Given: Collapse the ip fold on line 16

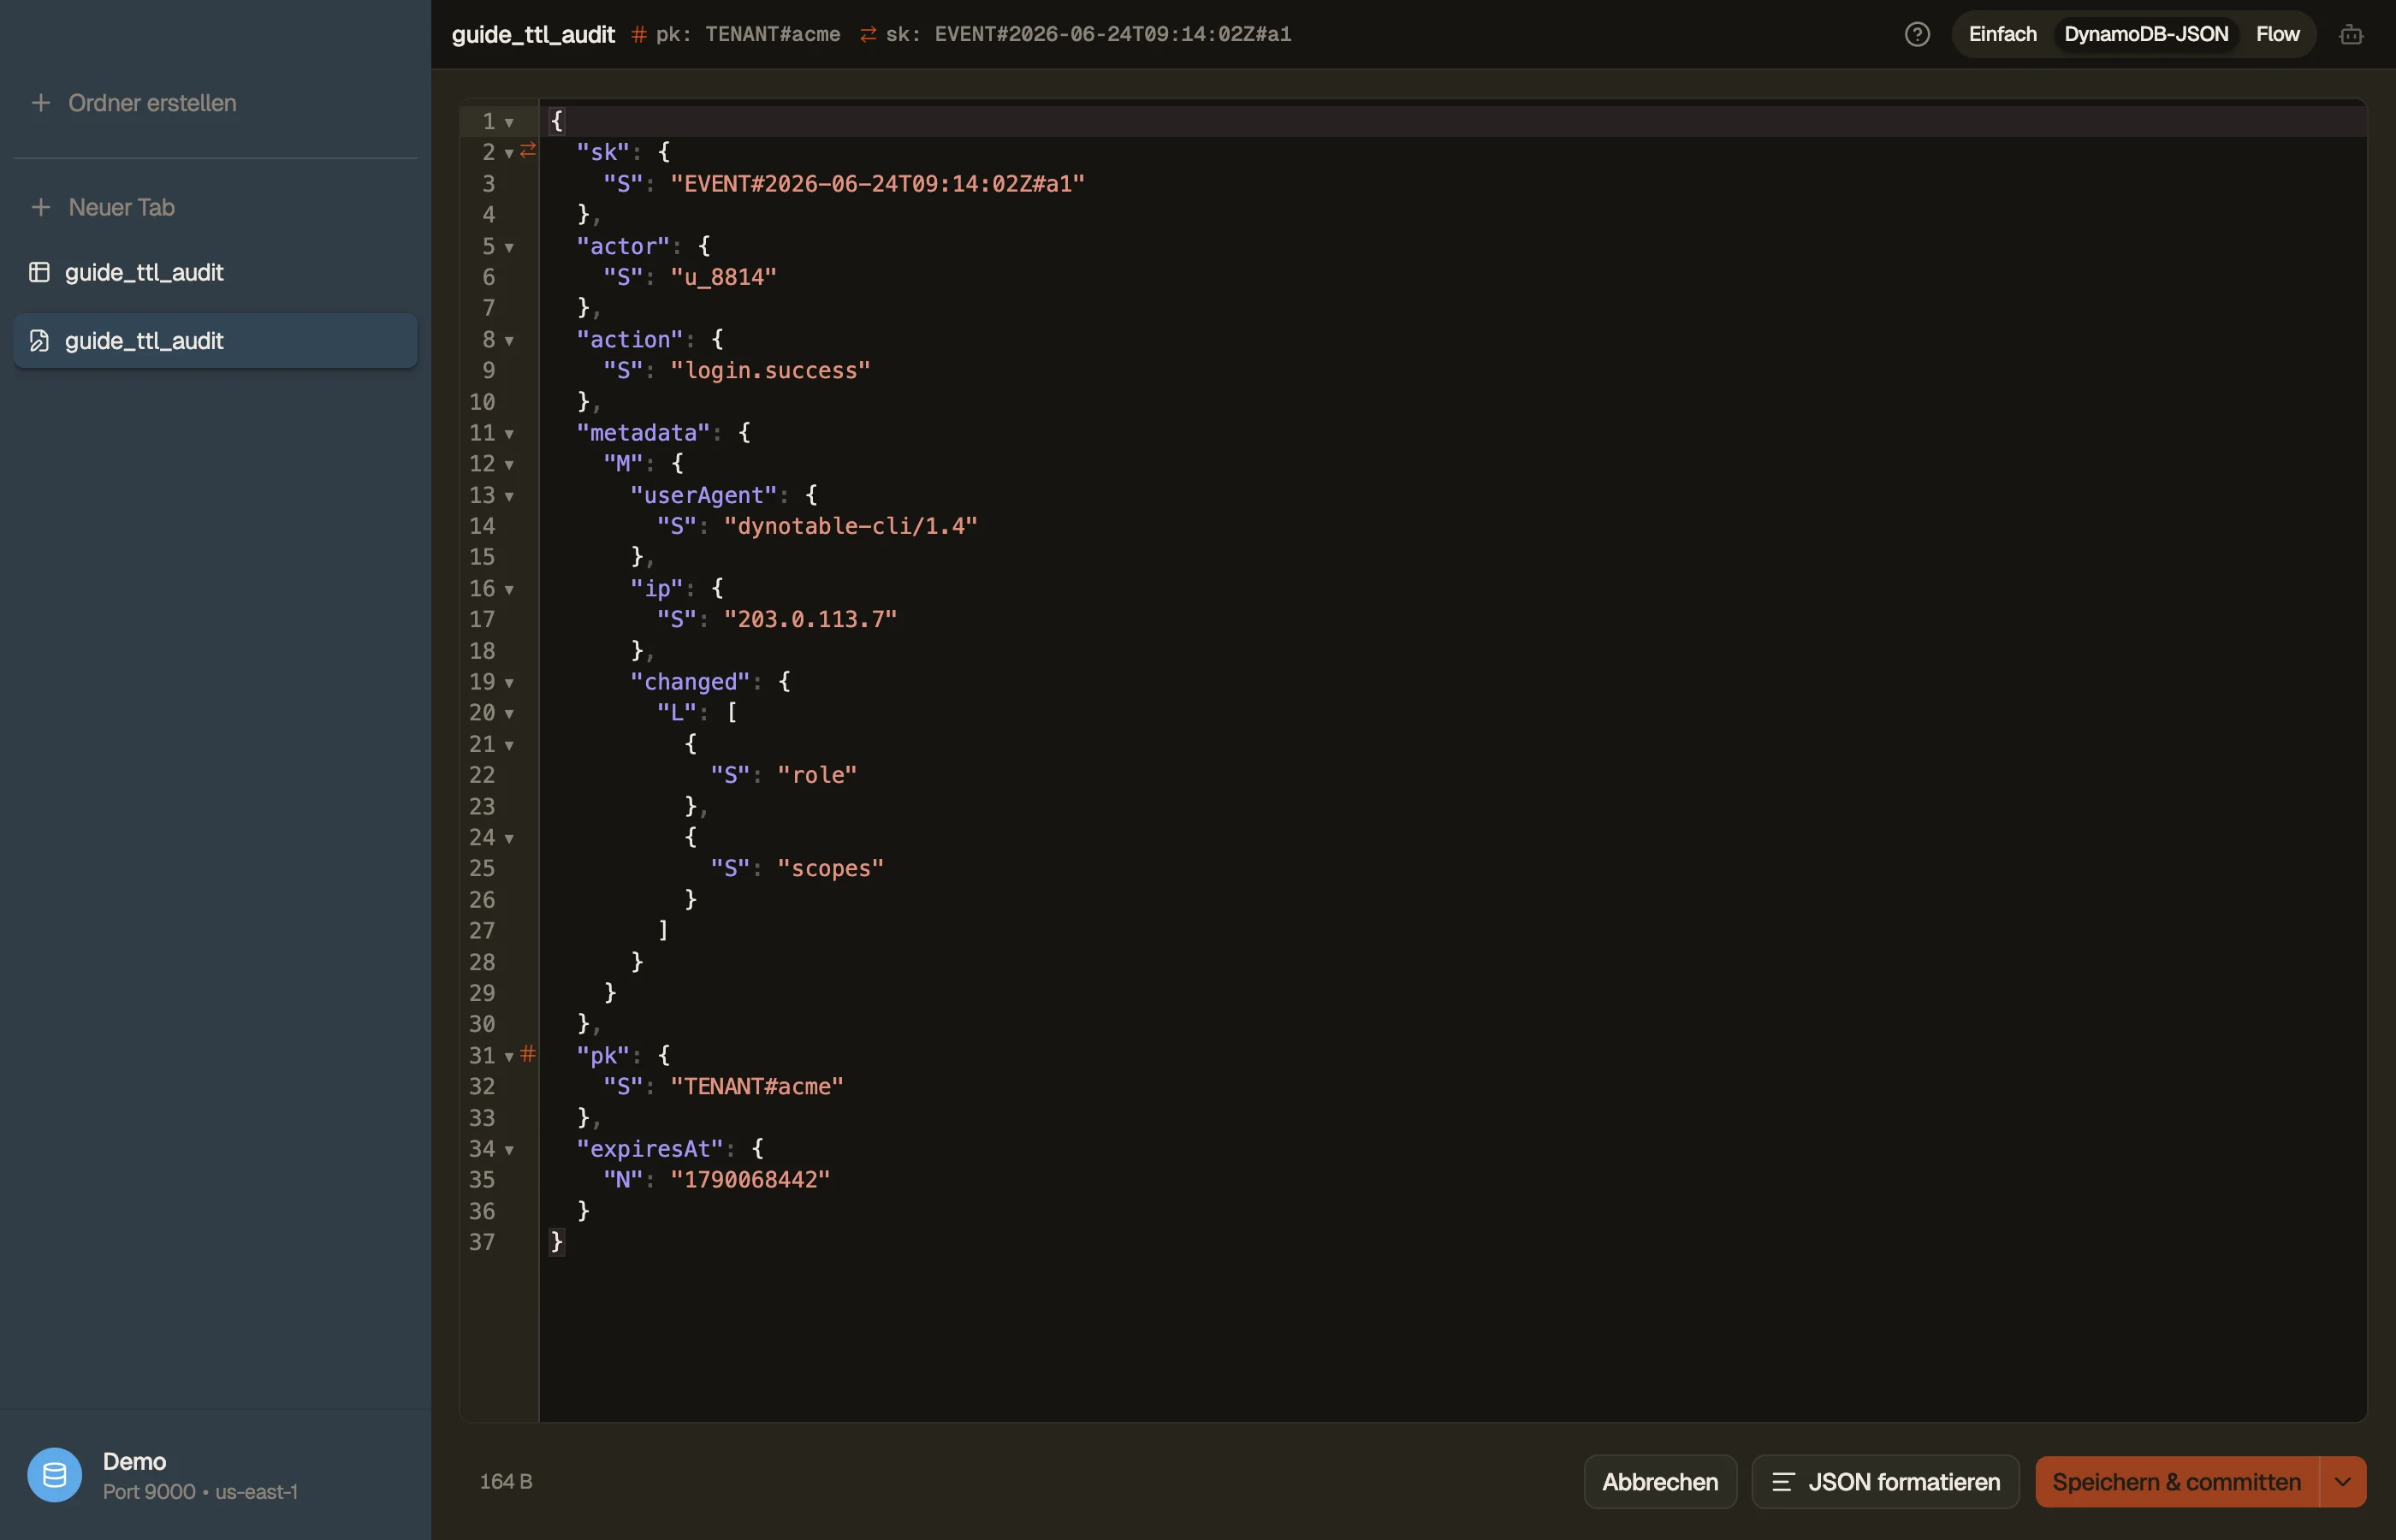Looking at the screenshot, I should pyautogui.click(x=509, y=589).
